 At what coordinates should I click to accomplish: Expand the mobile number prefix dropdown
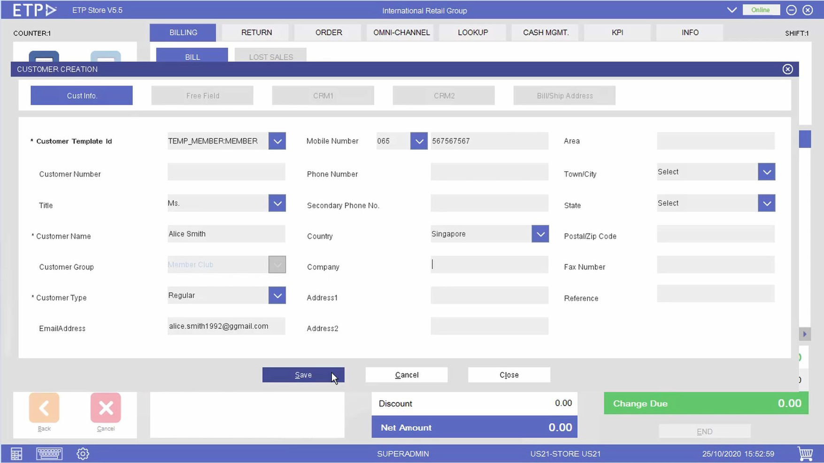418,141
